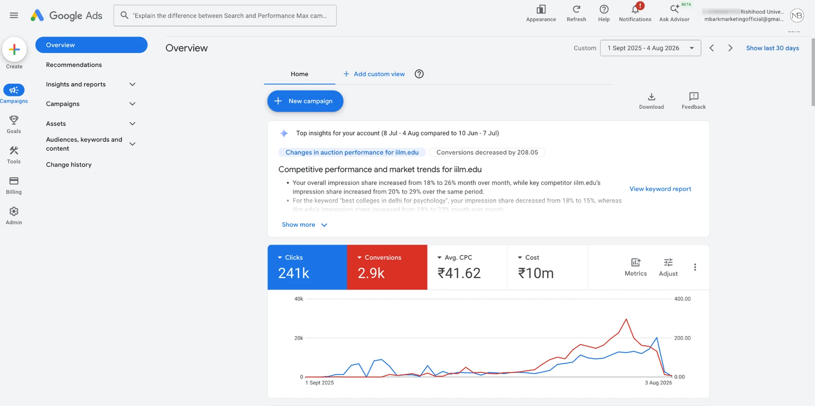Change the Avg. CPC metric dropdown

pyautogui.click(x=454, y=258)
